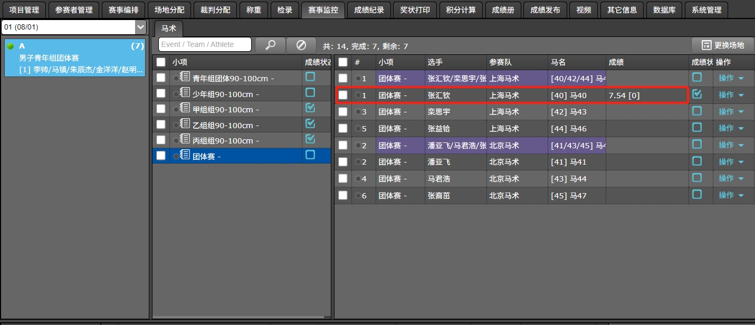
Task: Click the list icon beside 丙组组90-100cm
Action: click(185, 140)
